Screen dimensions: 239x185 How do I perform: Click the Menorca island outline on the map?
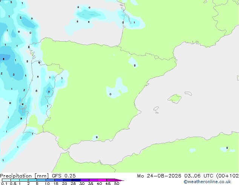point(188,93)
